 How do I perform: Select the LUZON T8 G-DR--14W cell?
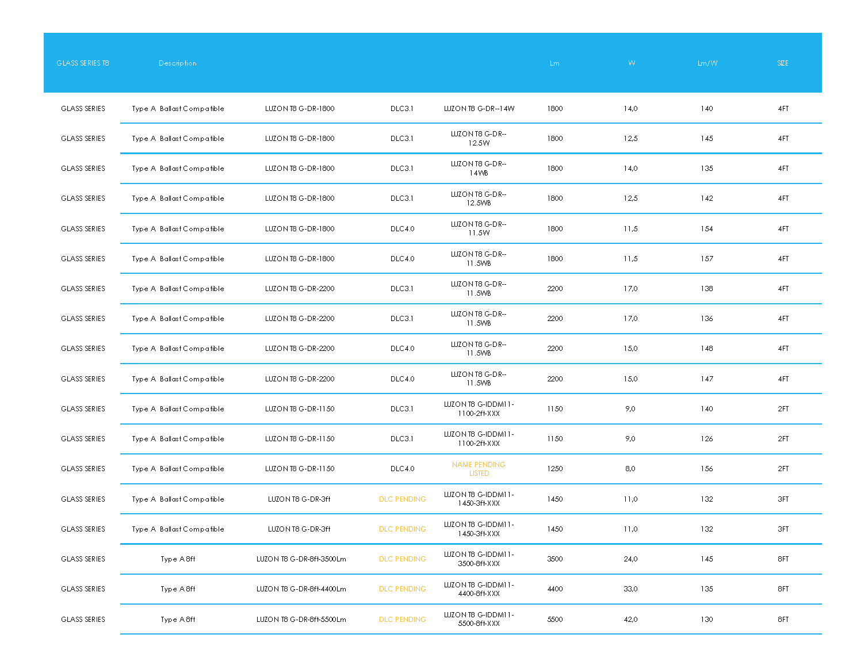479,109
